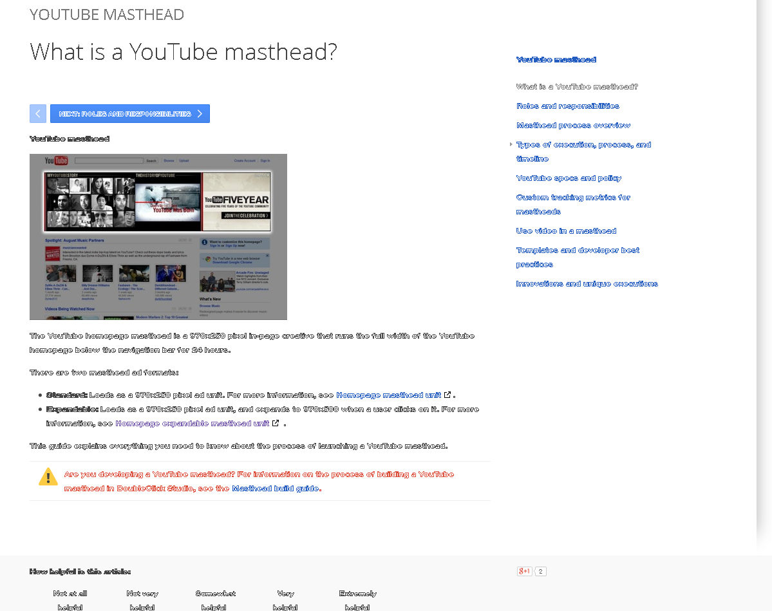Rate article as Somewhat helpful
Image resolution: width=772 pixels, height=611 pixels.
pos(215,600)
